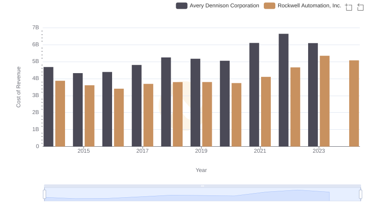Click the 'Cost of Revenue' axis title
The width and height of the screenshot is (369, 212).
[18, 87]
